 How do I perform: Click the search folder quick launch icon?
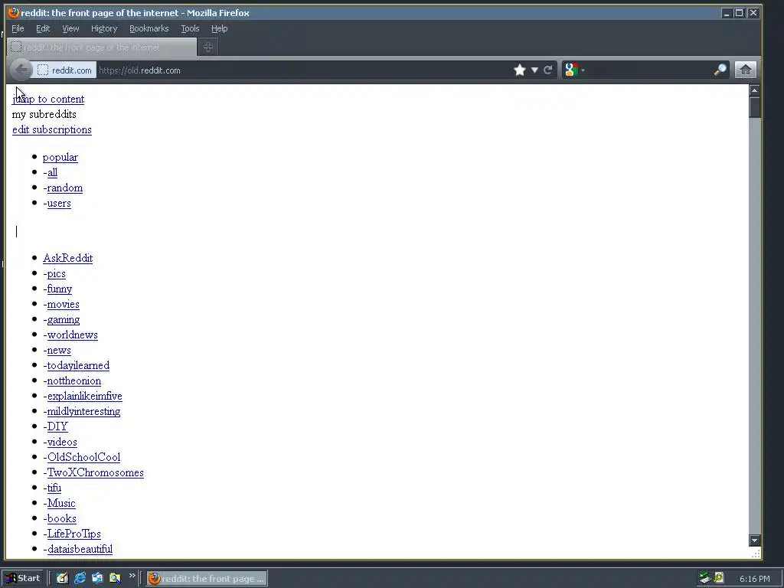point(115,578)
